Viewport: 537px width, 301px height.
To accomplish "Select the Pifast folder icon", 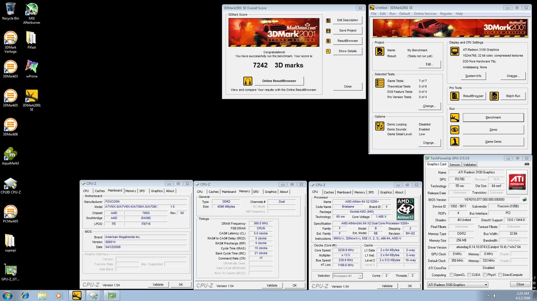I will (x=32, y=41).
